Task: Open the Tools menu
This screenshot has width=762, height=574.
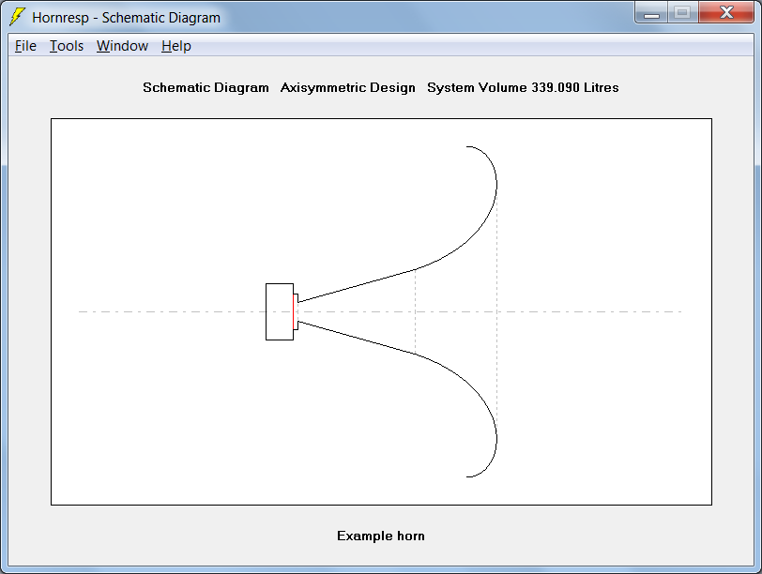Action: pyautogui.click(x=67, y=46)
